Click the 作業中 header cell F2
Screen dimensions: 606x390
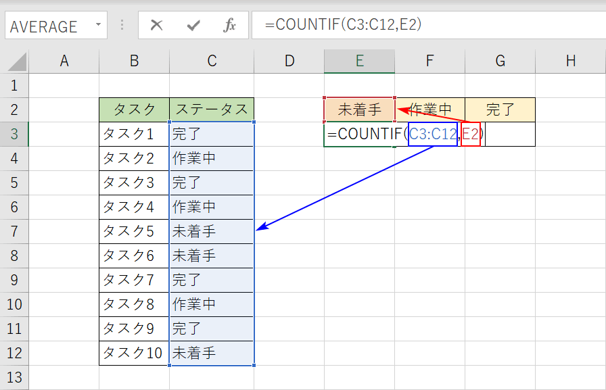429,109
